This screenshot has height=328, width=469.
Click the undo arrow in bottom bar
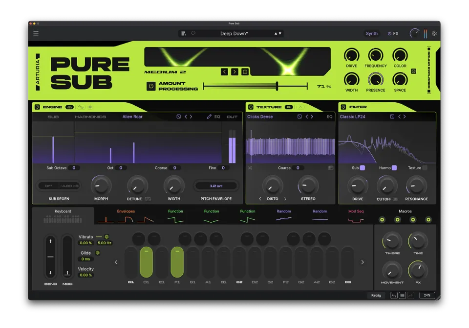coord(394,295)
